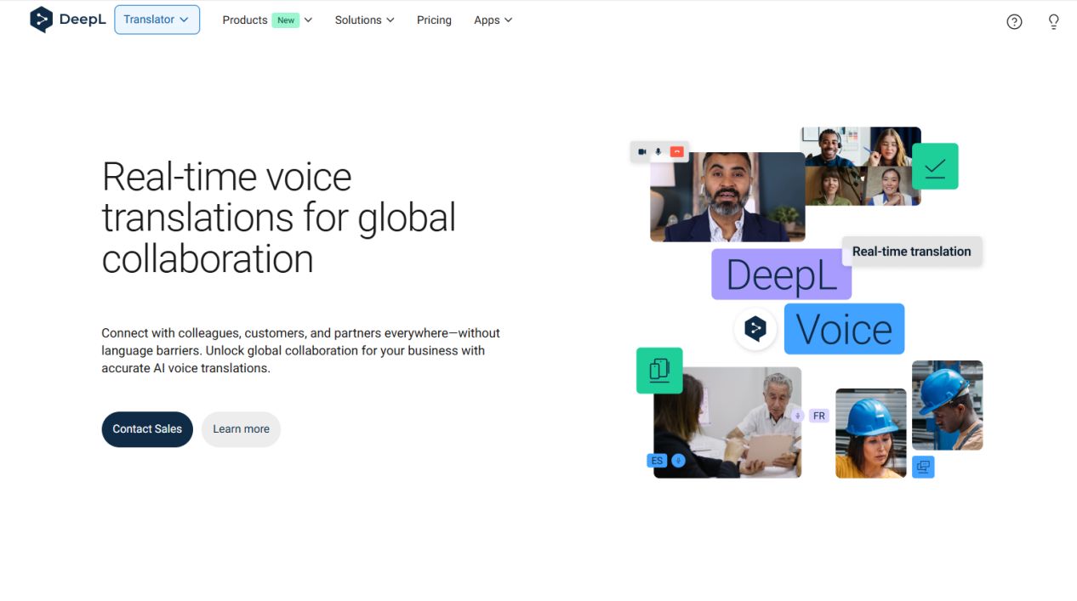Click the New badge beside Products
The image size is (1077, 601).
(286, 20)
